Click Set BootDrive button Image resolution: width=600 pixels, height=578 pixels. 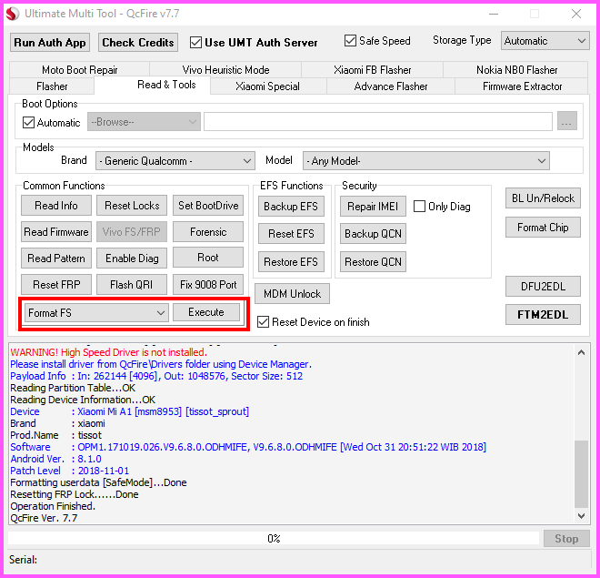[208, 206]
